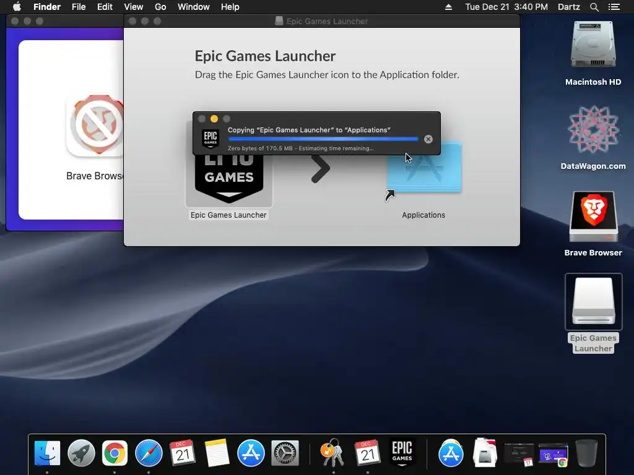Open Notification Center list icon in menu bar

[x=614, y=7]
